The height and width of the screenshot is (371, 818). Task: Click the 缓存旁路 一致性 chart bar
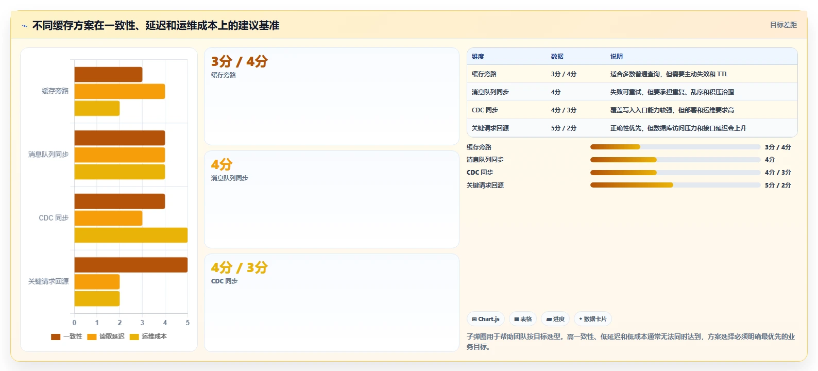pos(108,75)
